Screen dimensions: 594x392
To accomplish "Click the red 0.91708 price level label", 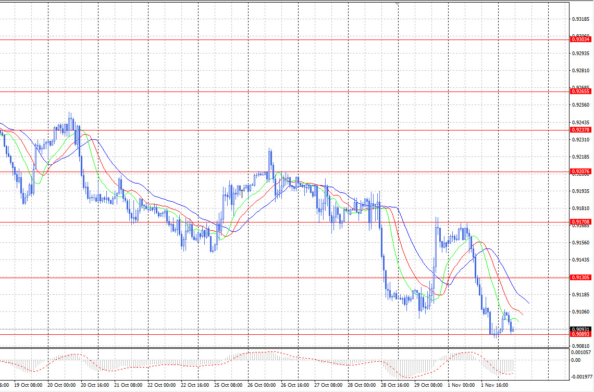I will (580, 223).
